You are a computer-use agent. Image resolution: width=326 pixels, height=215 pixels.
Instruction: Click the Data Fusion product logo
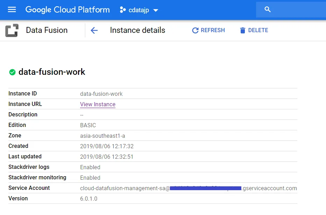tap(12, 30)
